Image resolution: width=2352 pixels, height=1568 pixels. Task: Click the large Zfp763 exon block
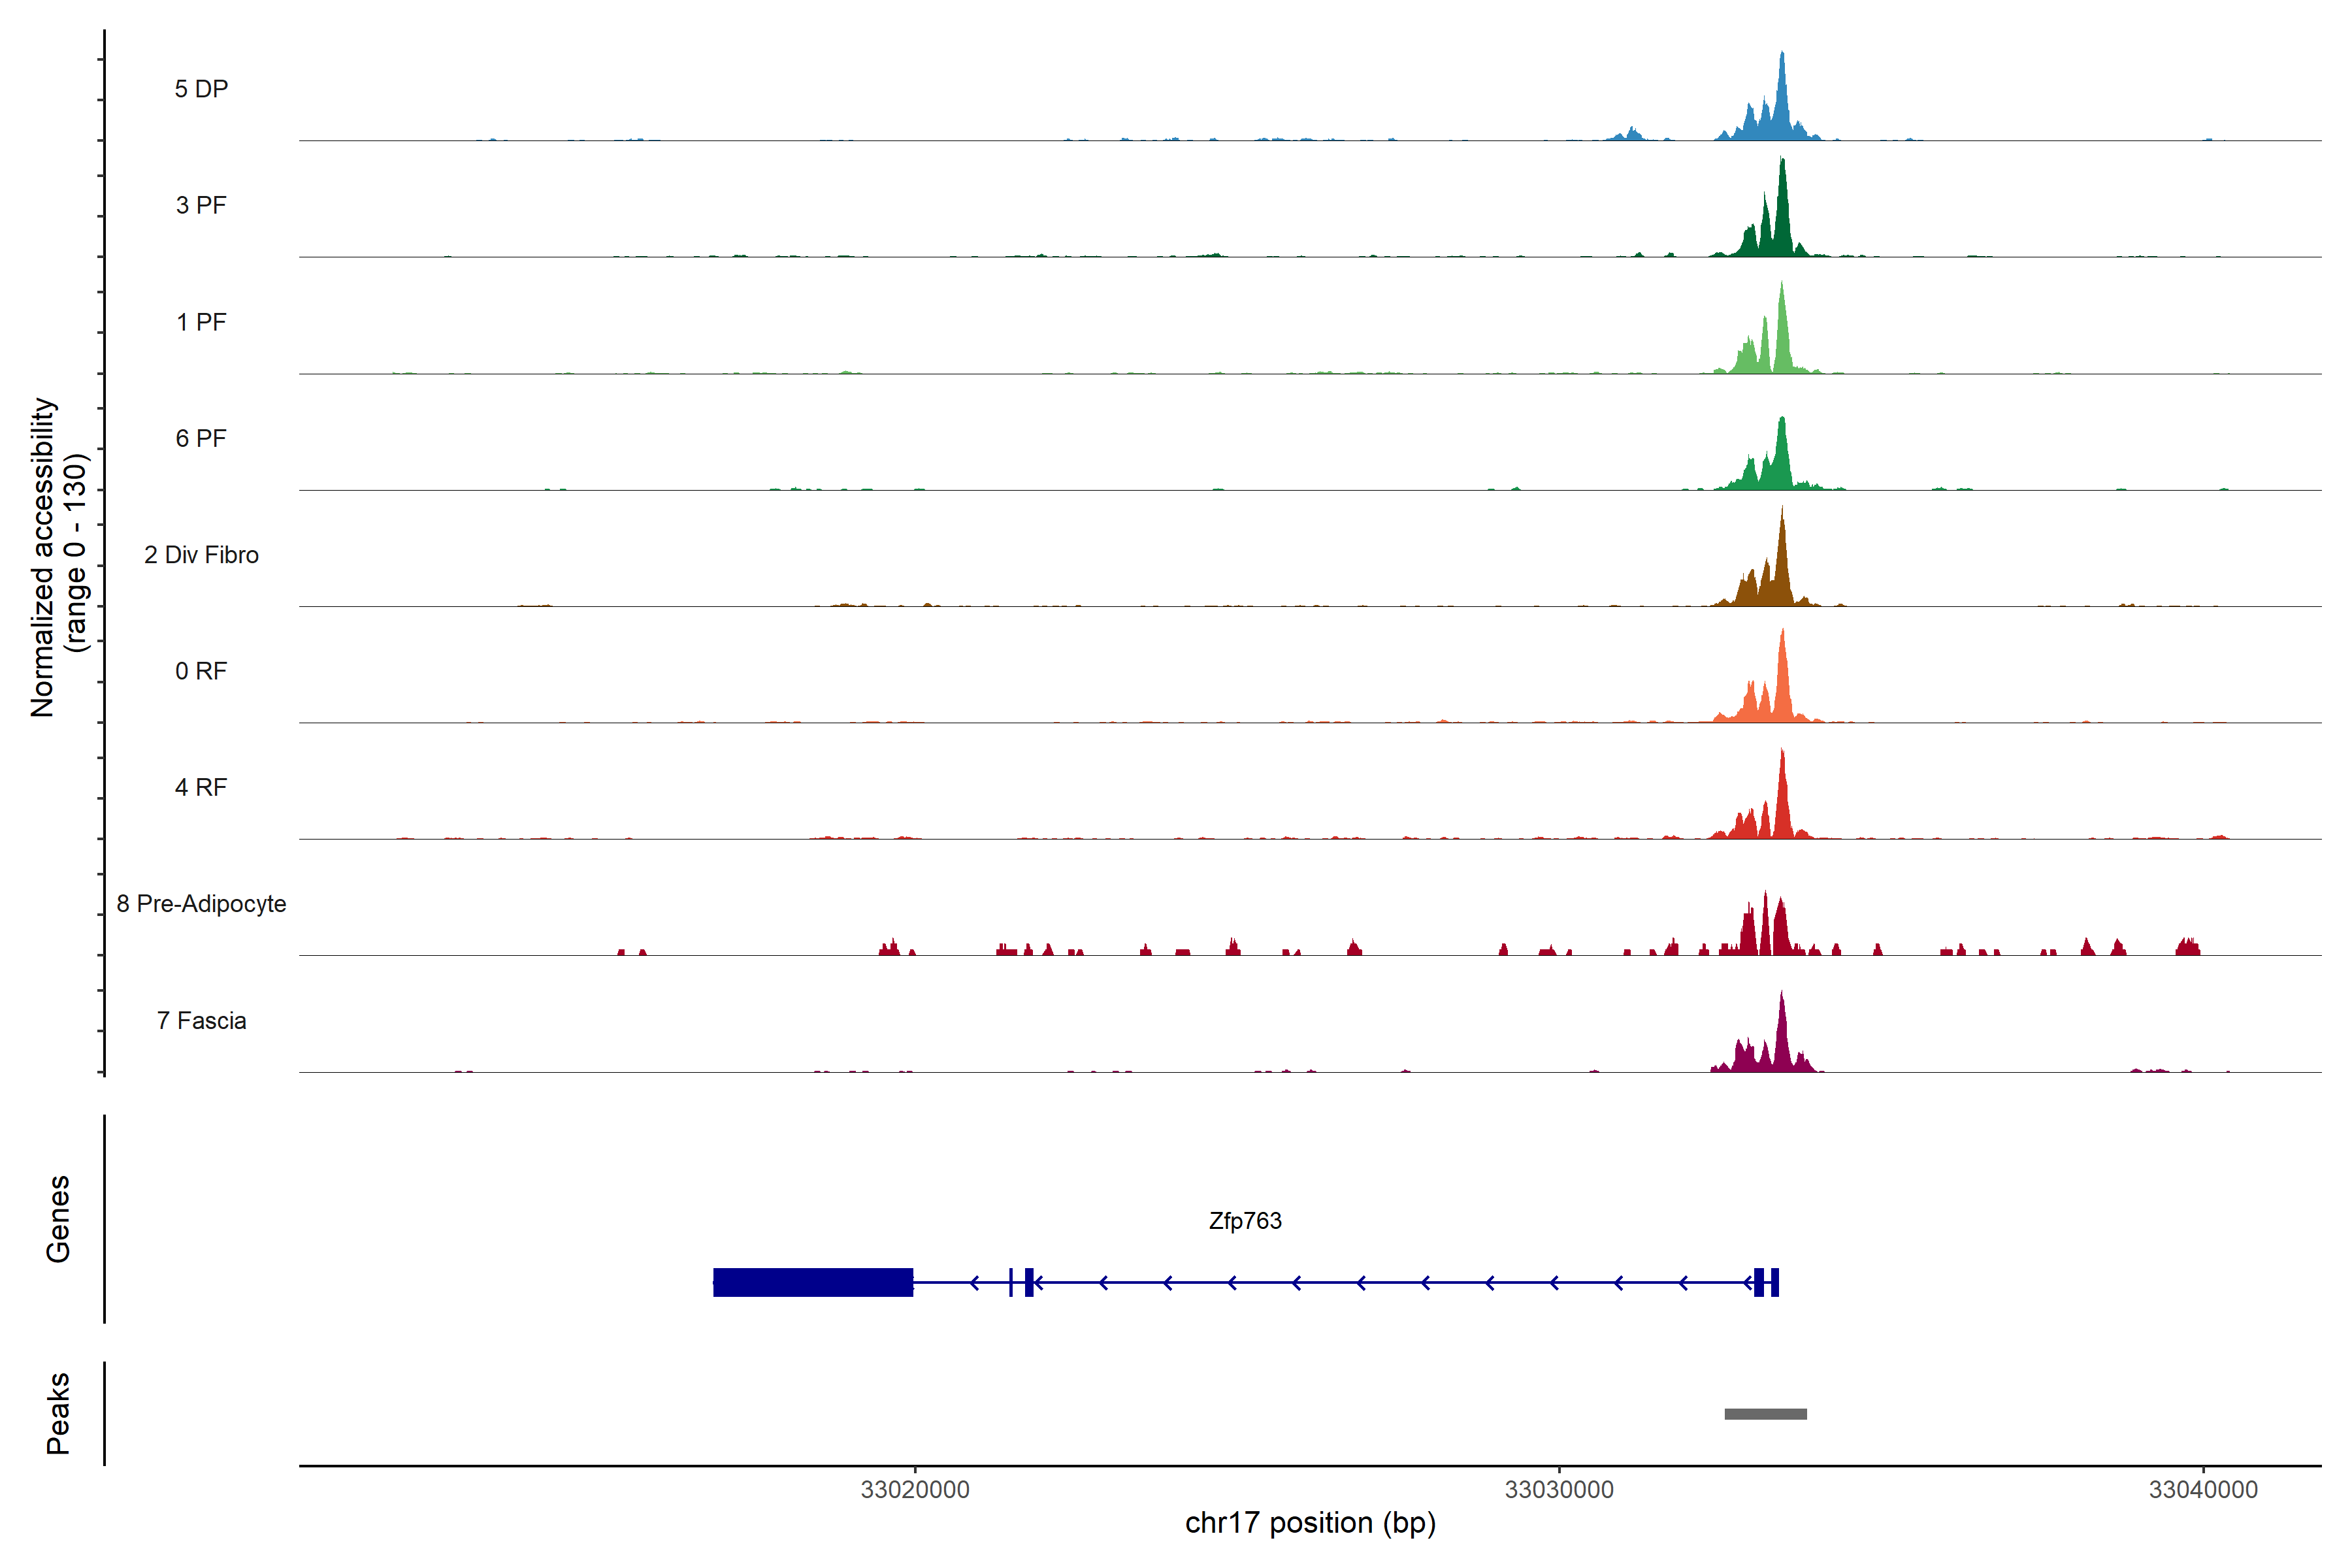tap(812, 1282)
